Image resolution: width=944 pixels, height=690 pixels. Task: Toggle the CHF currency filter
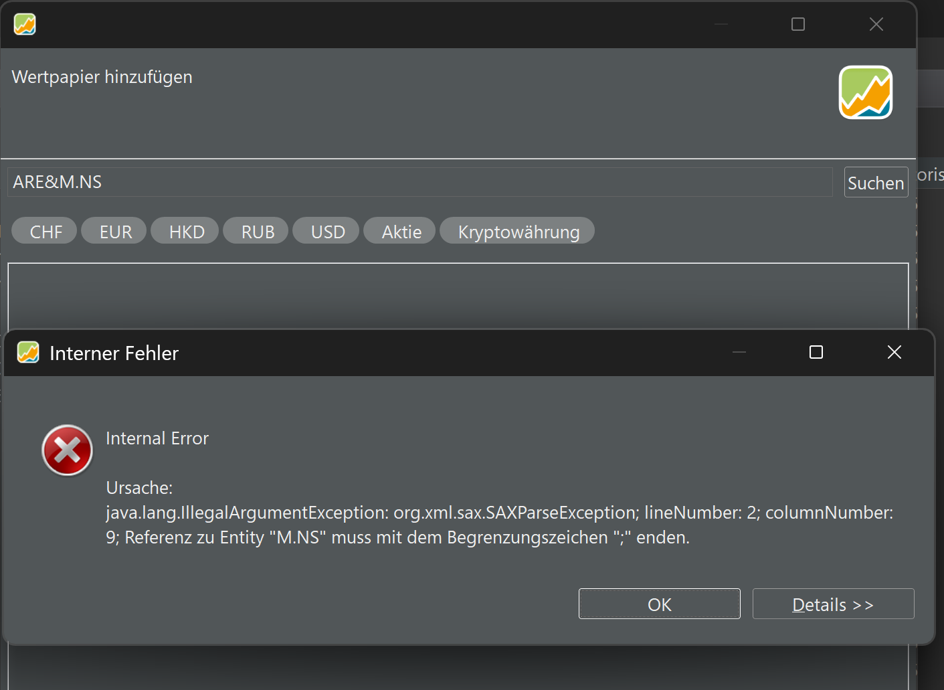point(45,231)
